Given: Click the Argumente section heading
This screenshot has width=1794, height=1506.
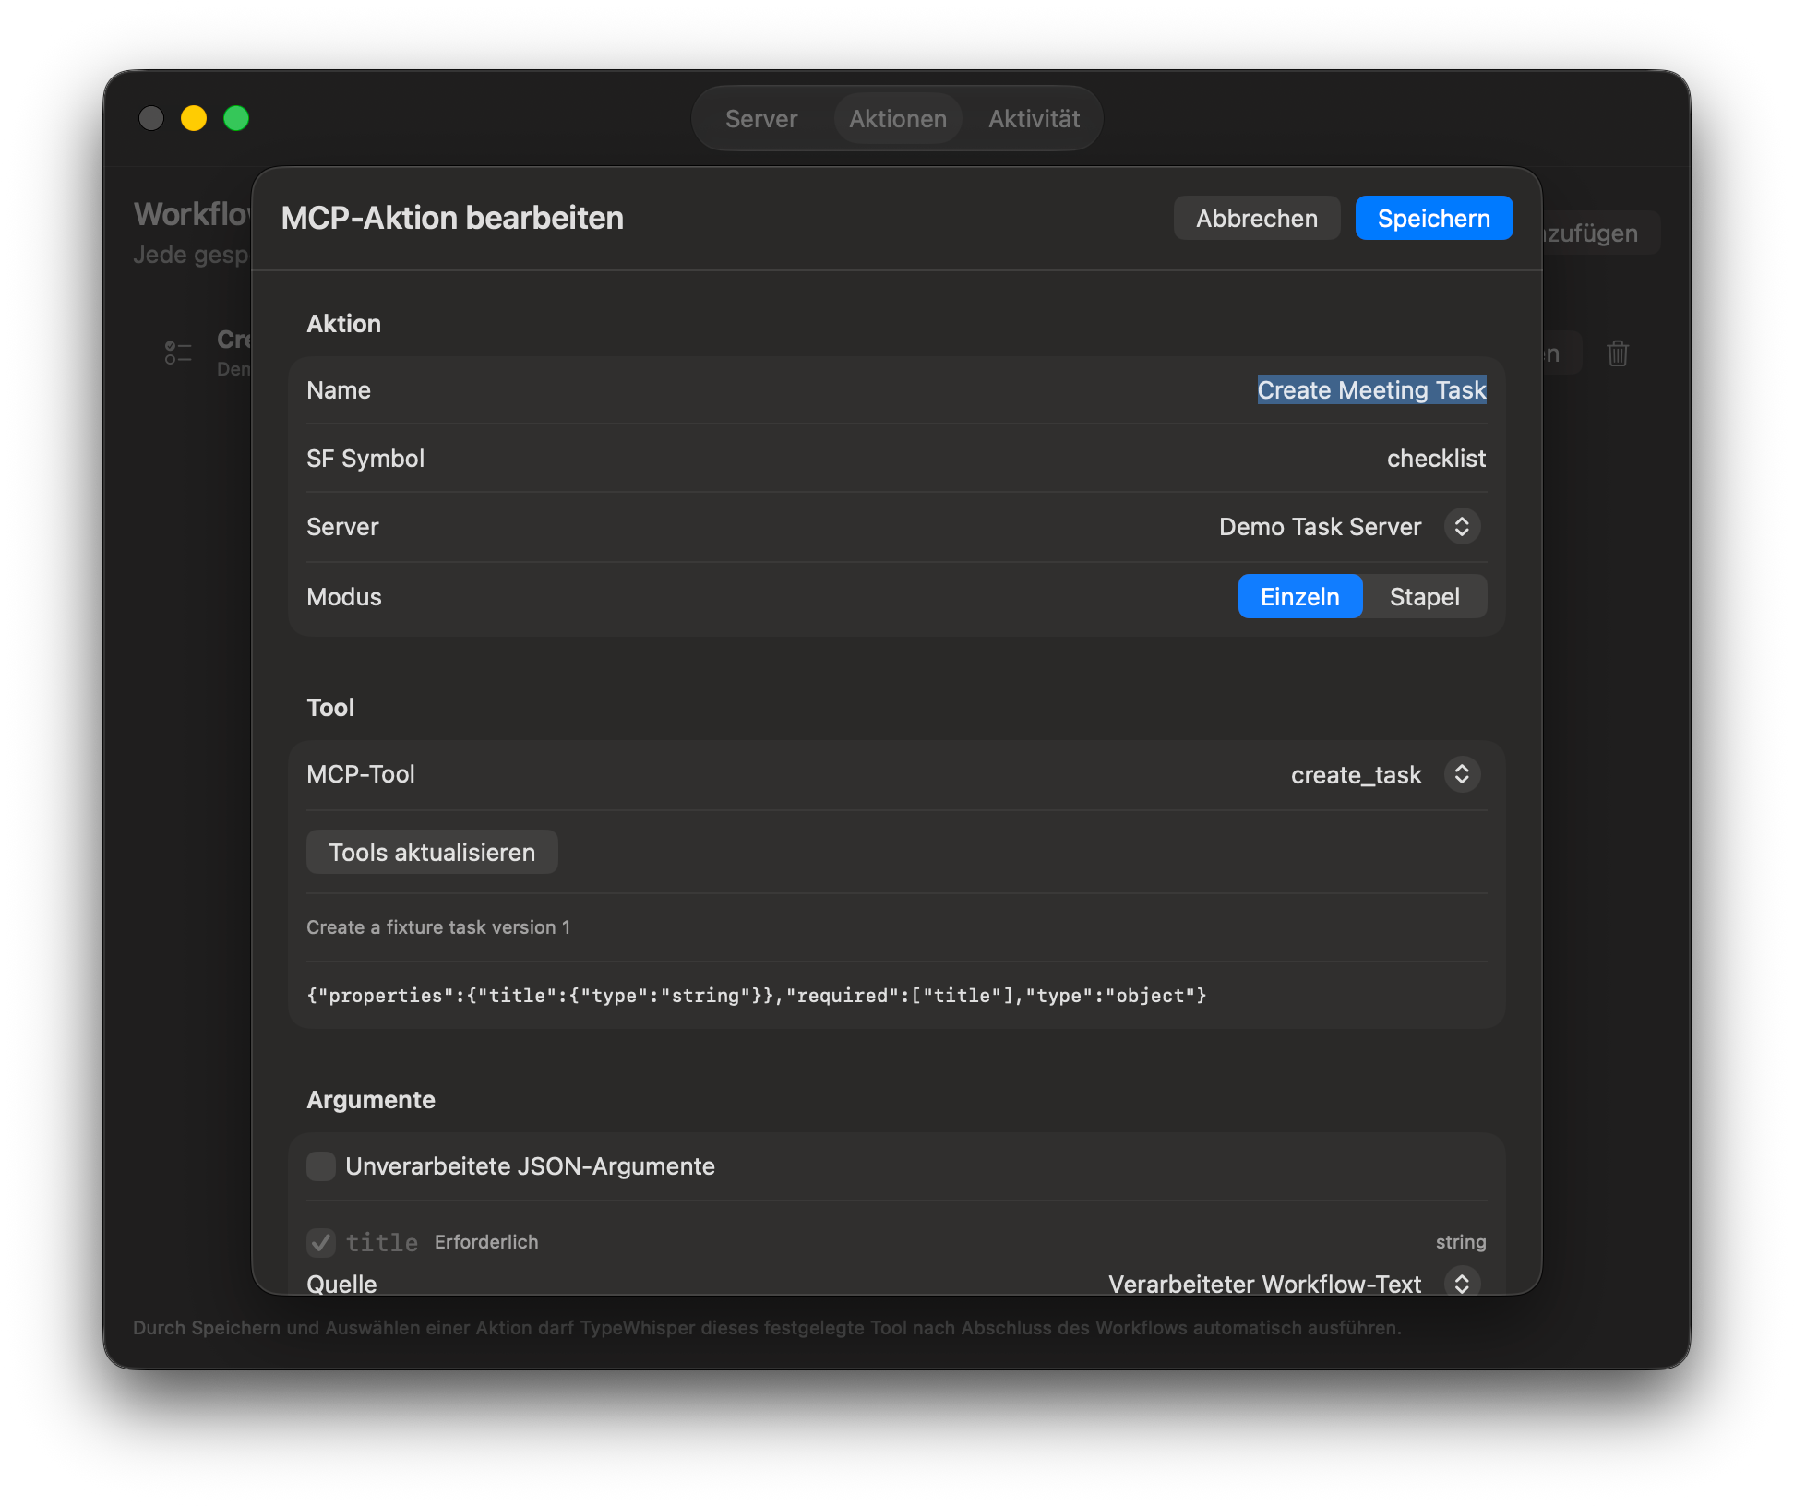Looking at the screenshot, I should (371, 1100).
